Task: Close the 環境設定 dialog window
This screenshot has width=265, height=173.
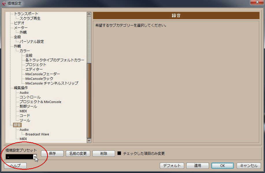Action: click(x=256, y=3)
